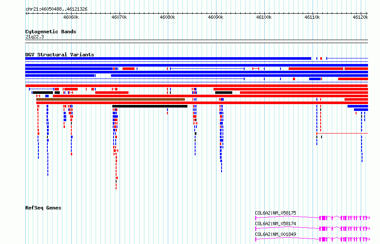380x244 pixels.
Task: Select the NM_001849 magenta transcript glyph
Action: (313, 239)
